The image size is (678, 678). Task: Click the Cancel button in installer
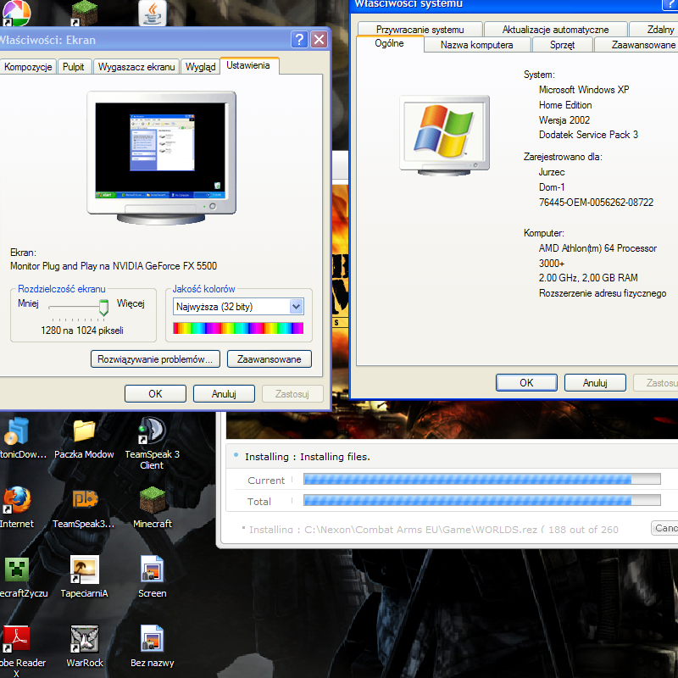(x=665, y=527)
